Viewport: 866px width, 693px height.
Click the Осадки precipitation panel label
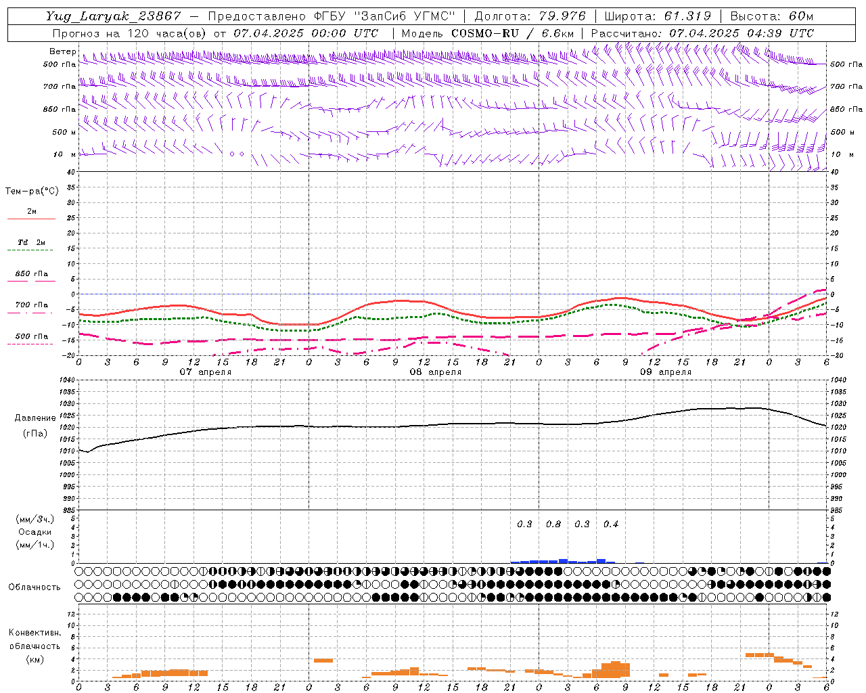35,532
